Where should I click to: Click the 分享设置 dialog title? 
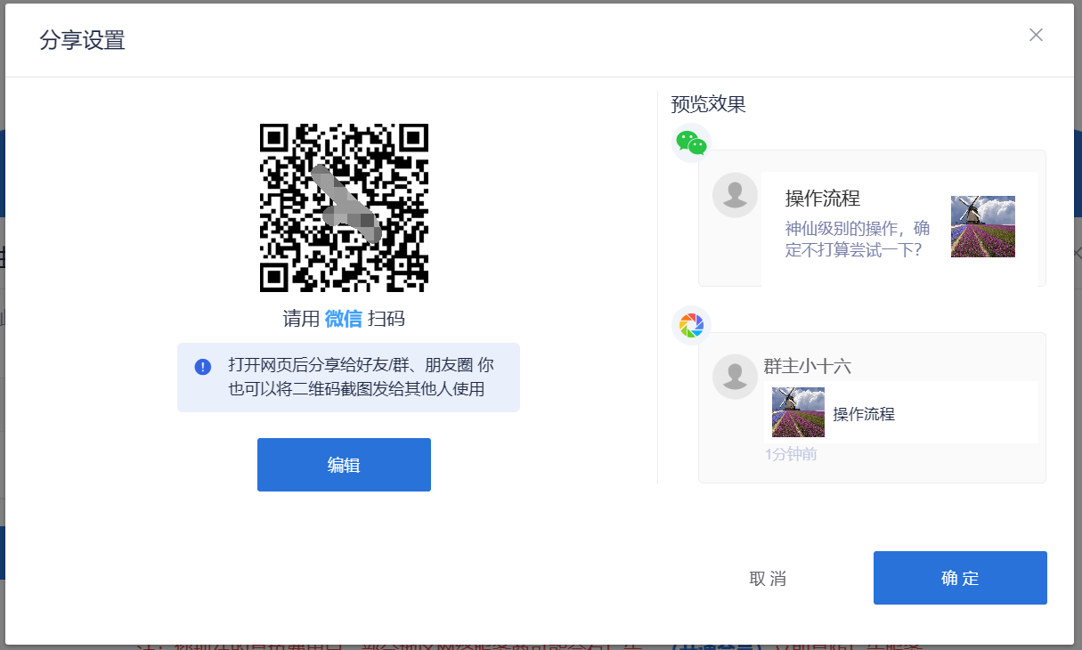coord(82,40)
